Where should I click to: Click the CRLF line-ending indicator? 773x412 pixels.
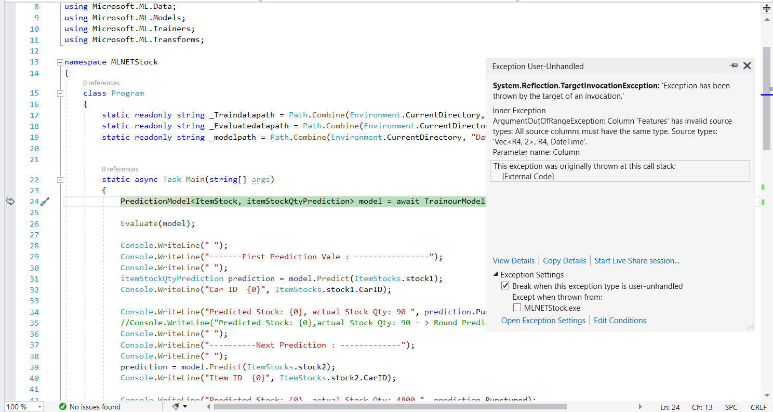(x=758, y=407)
